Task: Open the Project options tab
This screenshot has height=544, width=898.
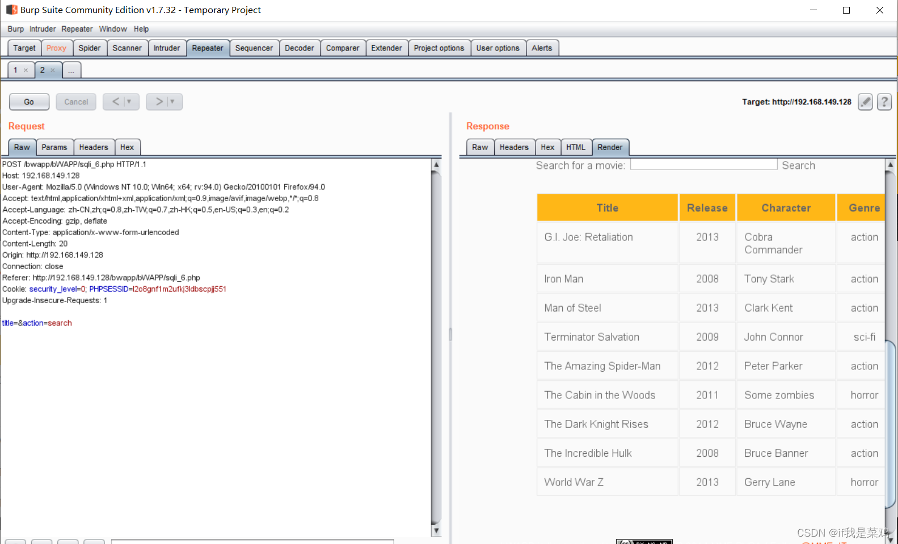Action: click(x=439, y=48)
